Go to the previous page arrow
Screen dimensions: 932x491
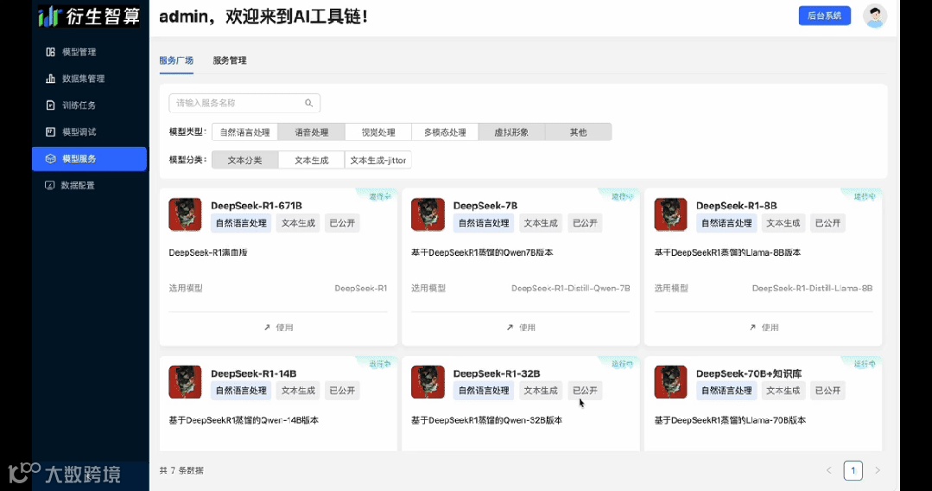click(x=828, y=470)
